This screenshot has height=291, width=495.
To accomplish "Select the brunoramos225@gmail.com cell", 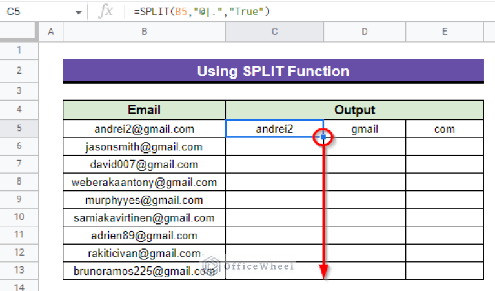I will (x=144, y=271).
